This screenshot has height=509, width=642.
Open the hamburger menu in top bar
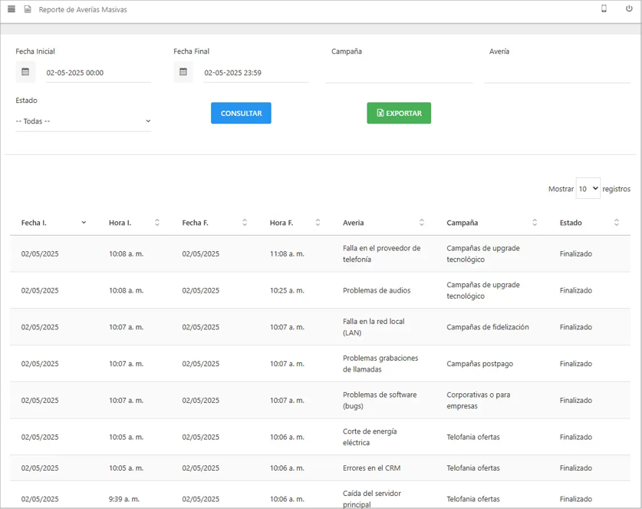[x=12, y=9]
